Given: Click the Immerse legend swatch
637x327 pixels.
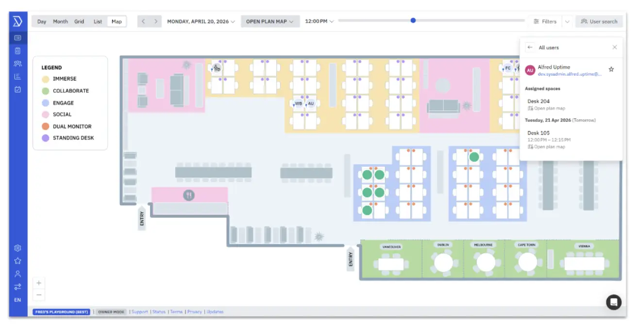Looking at the screenshot, I should coord(45,79).
